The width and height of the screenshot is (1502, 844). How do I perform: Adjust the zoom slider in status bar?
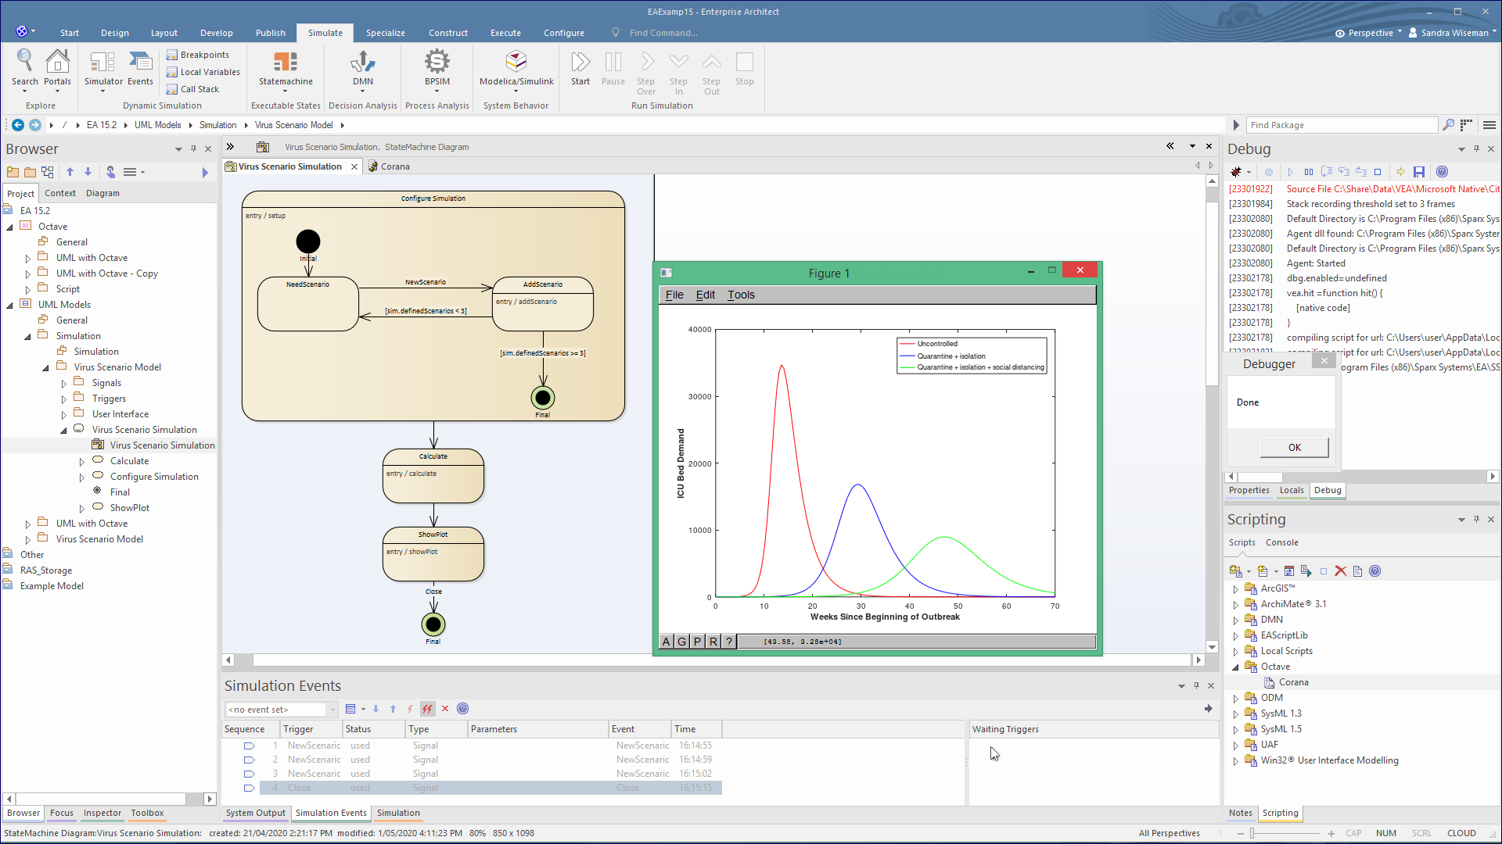1252,834
